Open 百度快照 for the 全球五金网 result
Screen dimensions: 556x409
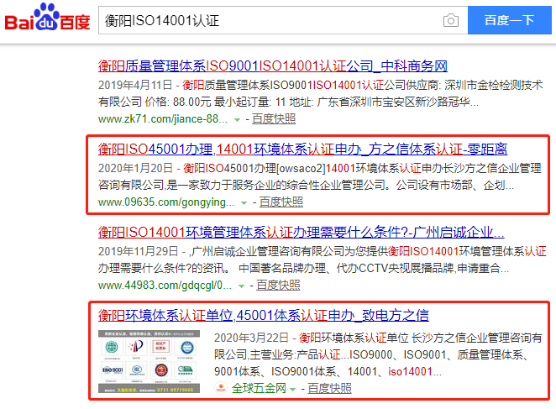coord(329,389)
